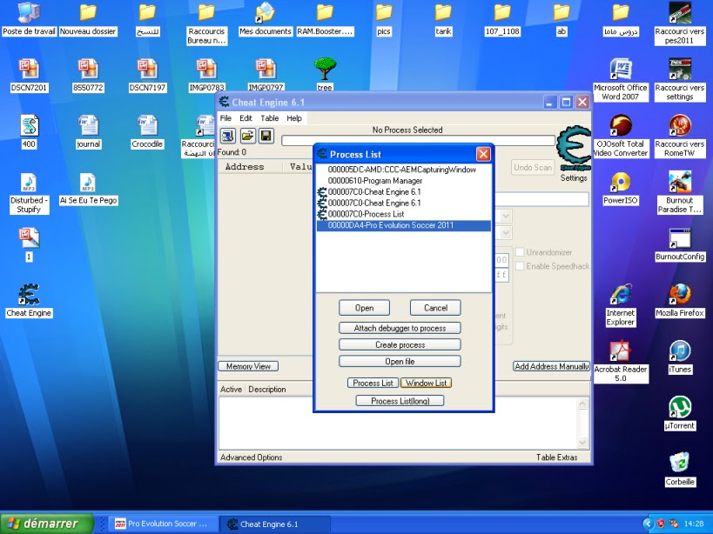Open Disturbed - Stupify MP3 file
This screenshot has width=713, height=534.
tap(29, 192)
